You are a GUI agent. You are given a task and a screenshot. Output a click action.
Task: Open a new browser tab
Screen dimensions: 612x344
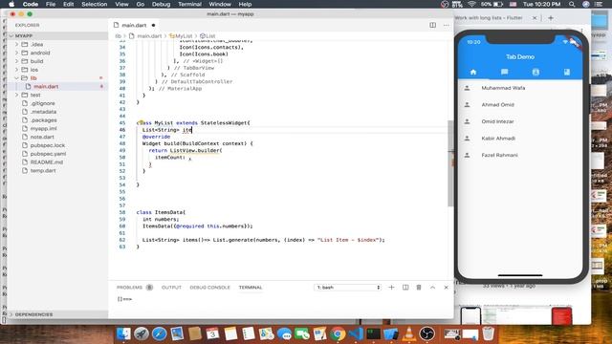(551, 18)
